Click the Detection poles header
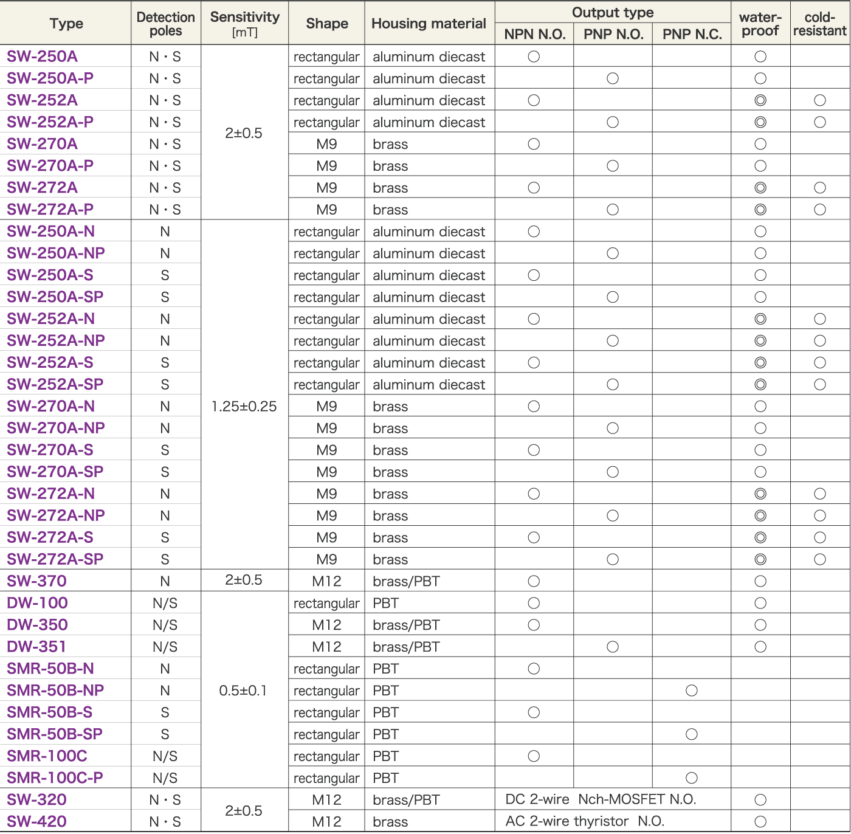The image size is (851, 834). [x=166, y=24]
